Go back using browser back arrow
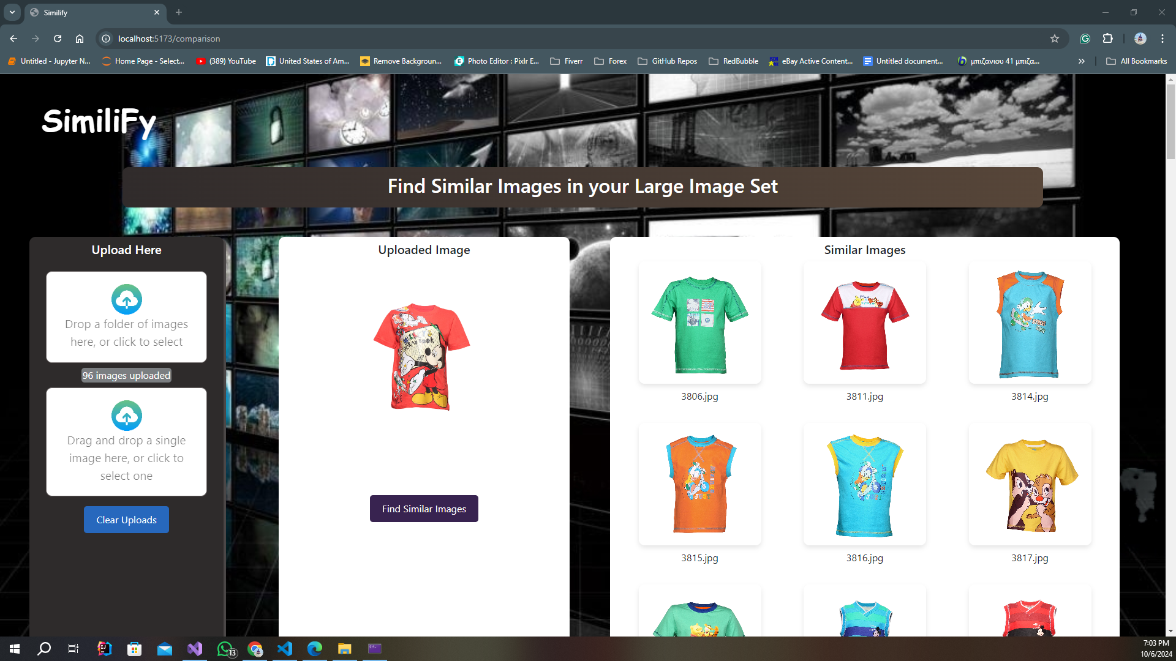1176x661 pixels. pos(13,39)
